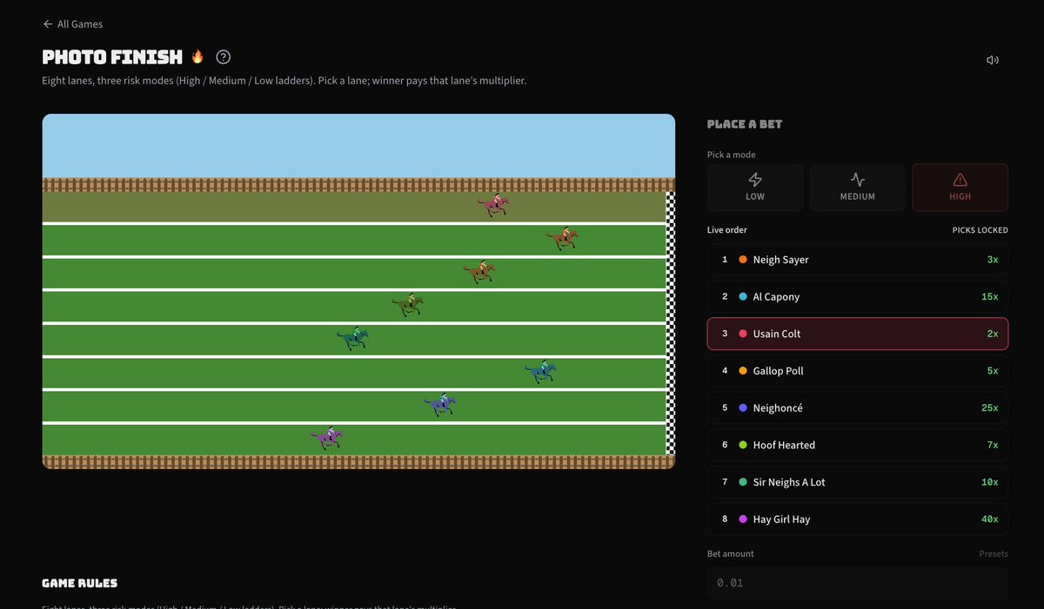Click the red dot beside Usain Colt
The height and width of the screenshot is (609, 1044).
point(743,334)
